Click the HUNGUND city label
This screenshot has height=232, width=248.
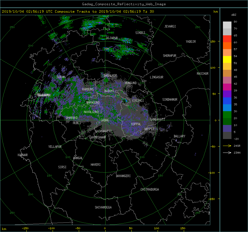pos(131,83)
